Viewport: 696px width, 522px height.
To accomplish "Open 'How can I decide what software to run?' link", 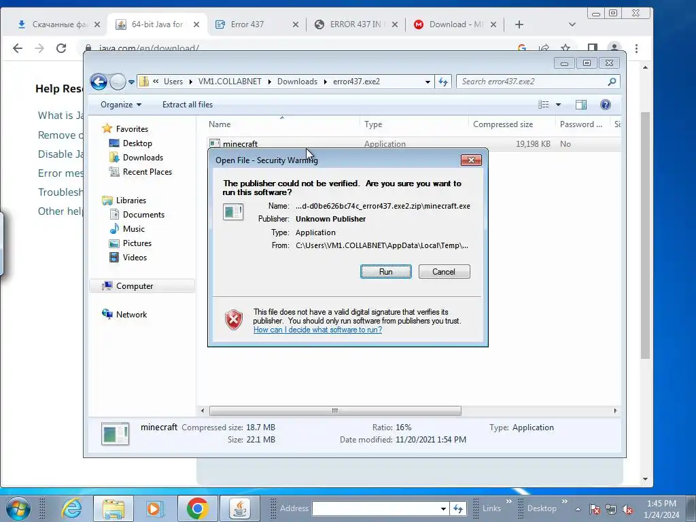I will (317, 330).
